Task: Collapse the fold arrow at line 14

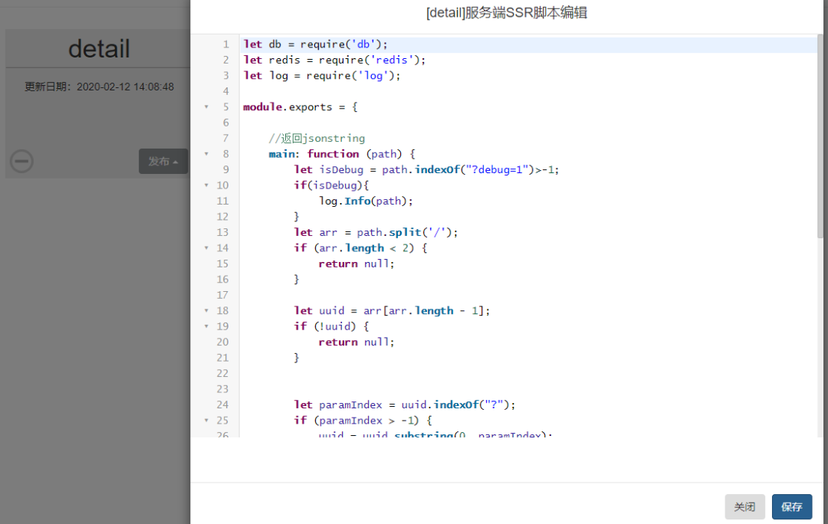Action: pos(206,248)
